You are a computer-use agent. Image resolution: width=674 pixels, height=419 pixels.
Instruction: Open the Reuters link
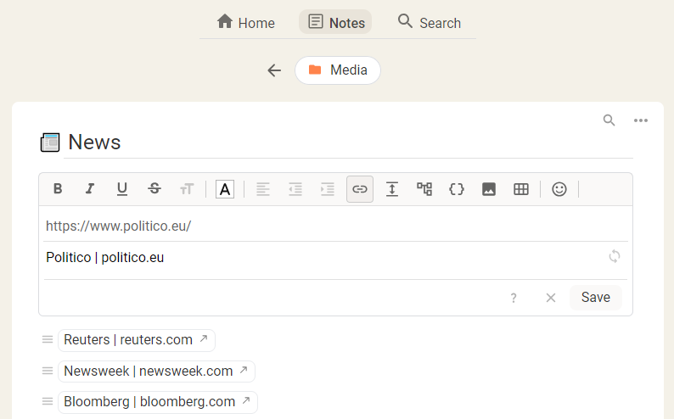[137, 340]
